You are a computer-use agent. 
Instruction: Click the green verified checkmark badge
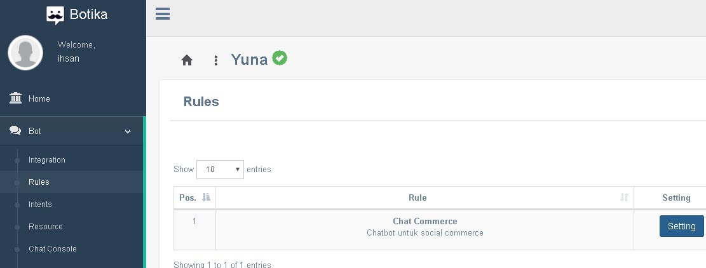[x=280, y=58]
